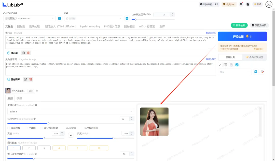Click the user avatar in top right
This screenshot has width=275, height=161.
coord(269,4)
